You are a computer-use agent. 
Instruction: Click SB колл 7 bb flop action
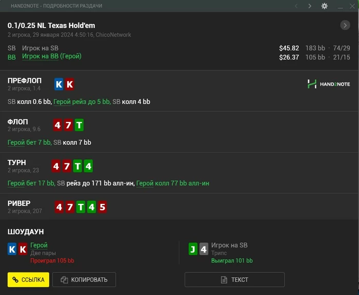pos(72,142)
